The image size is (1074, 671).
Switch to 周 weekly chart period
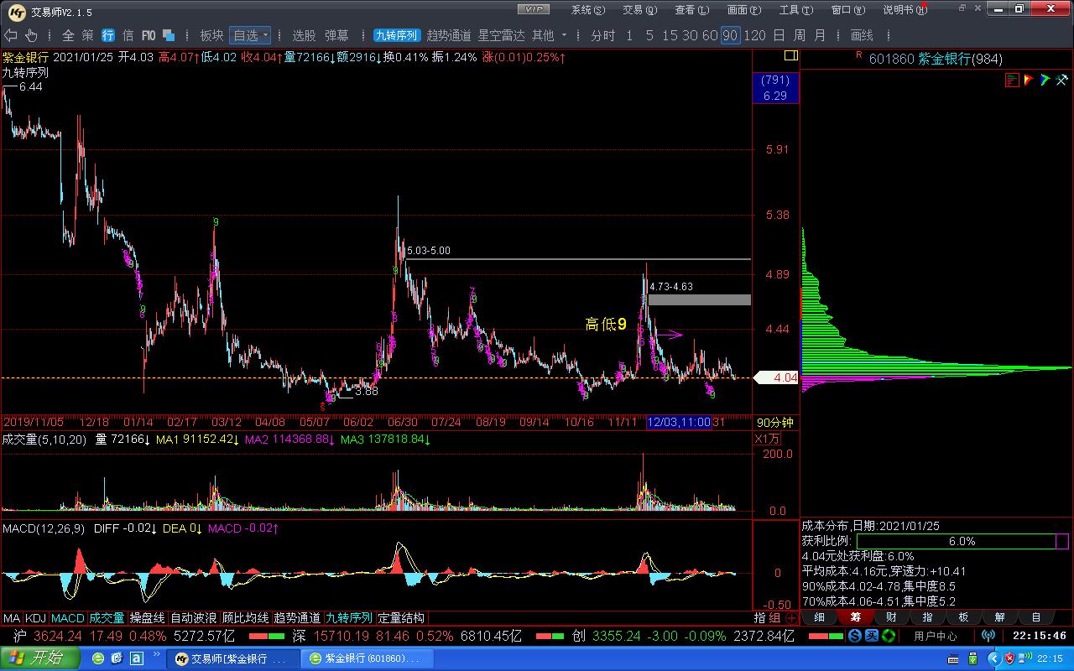pos(799,35)
